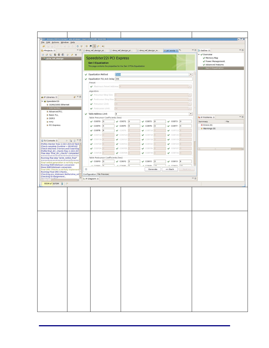Open the Postcursor Step Size dropdown
This screenshot has width=269, height=348.
(190, 99)
